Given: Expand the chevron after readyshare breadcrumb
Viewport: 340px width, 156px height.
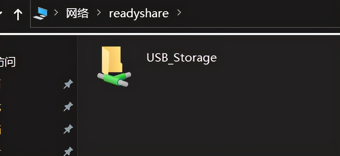Looking at the screenshot, I should 179,13.
